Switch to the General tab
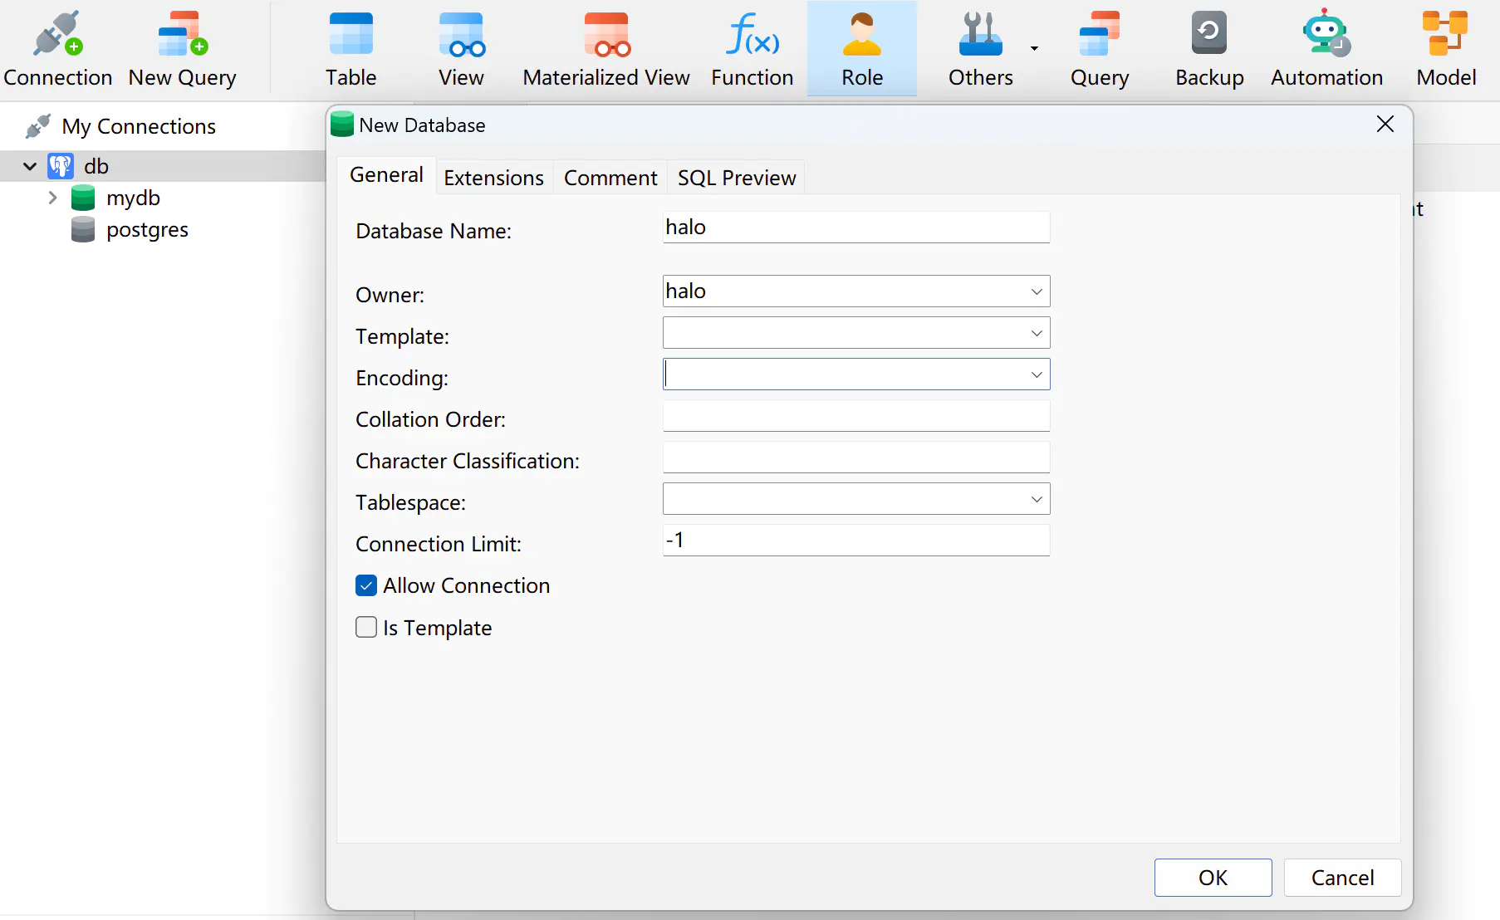The image size is (1500, 920). point(386,175)
